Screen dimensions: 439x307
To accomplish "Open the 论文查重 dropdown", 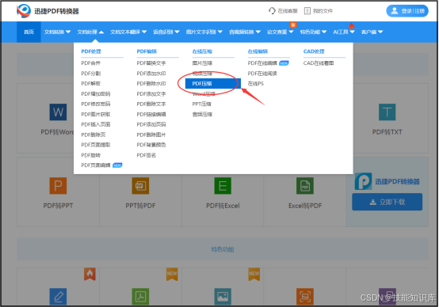I will pos(281,32).
